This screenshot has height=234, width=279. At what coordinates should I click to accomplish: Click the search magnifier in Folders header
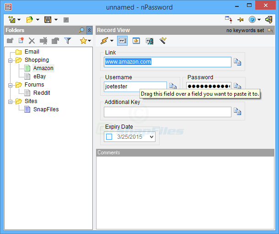(81, 30)
